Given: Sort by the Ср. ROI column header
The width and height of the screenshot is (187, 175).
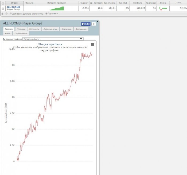Looking at the screenshot, I should pyautogui.click(x=123, y=3).
